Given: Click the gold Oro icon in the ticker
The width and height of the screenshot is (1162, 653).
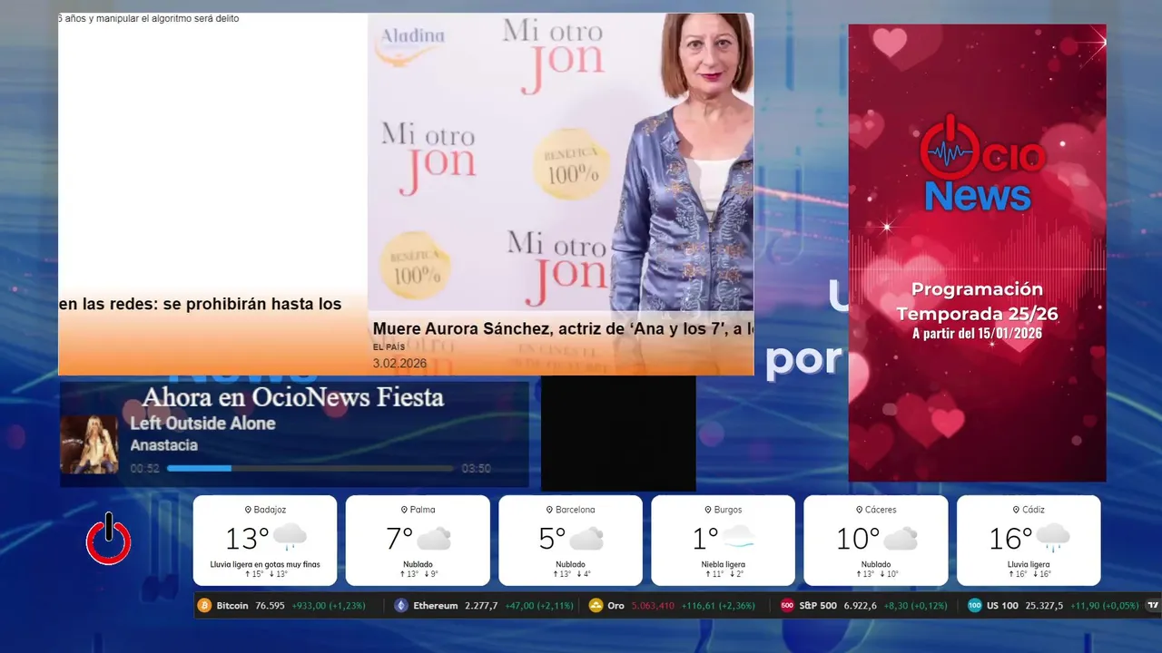Looking at the screenshot, I should (x=596, y=605).
